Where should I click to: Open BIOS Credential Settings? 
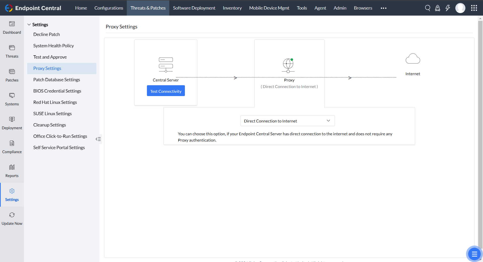click(62, 91)
